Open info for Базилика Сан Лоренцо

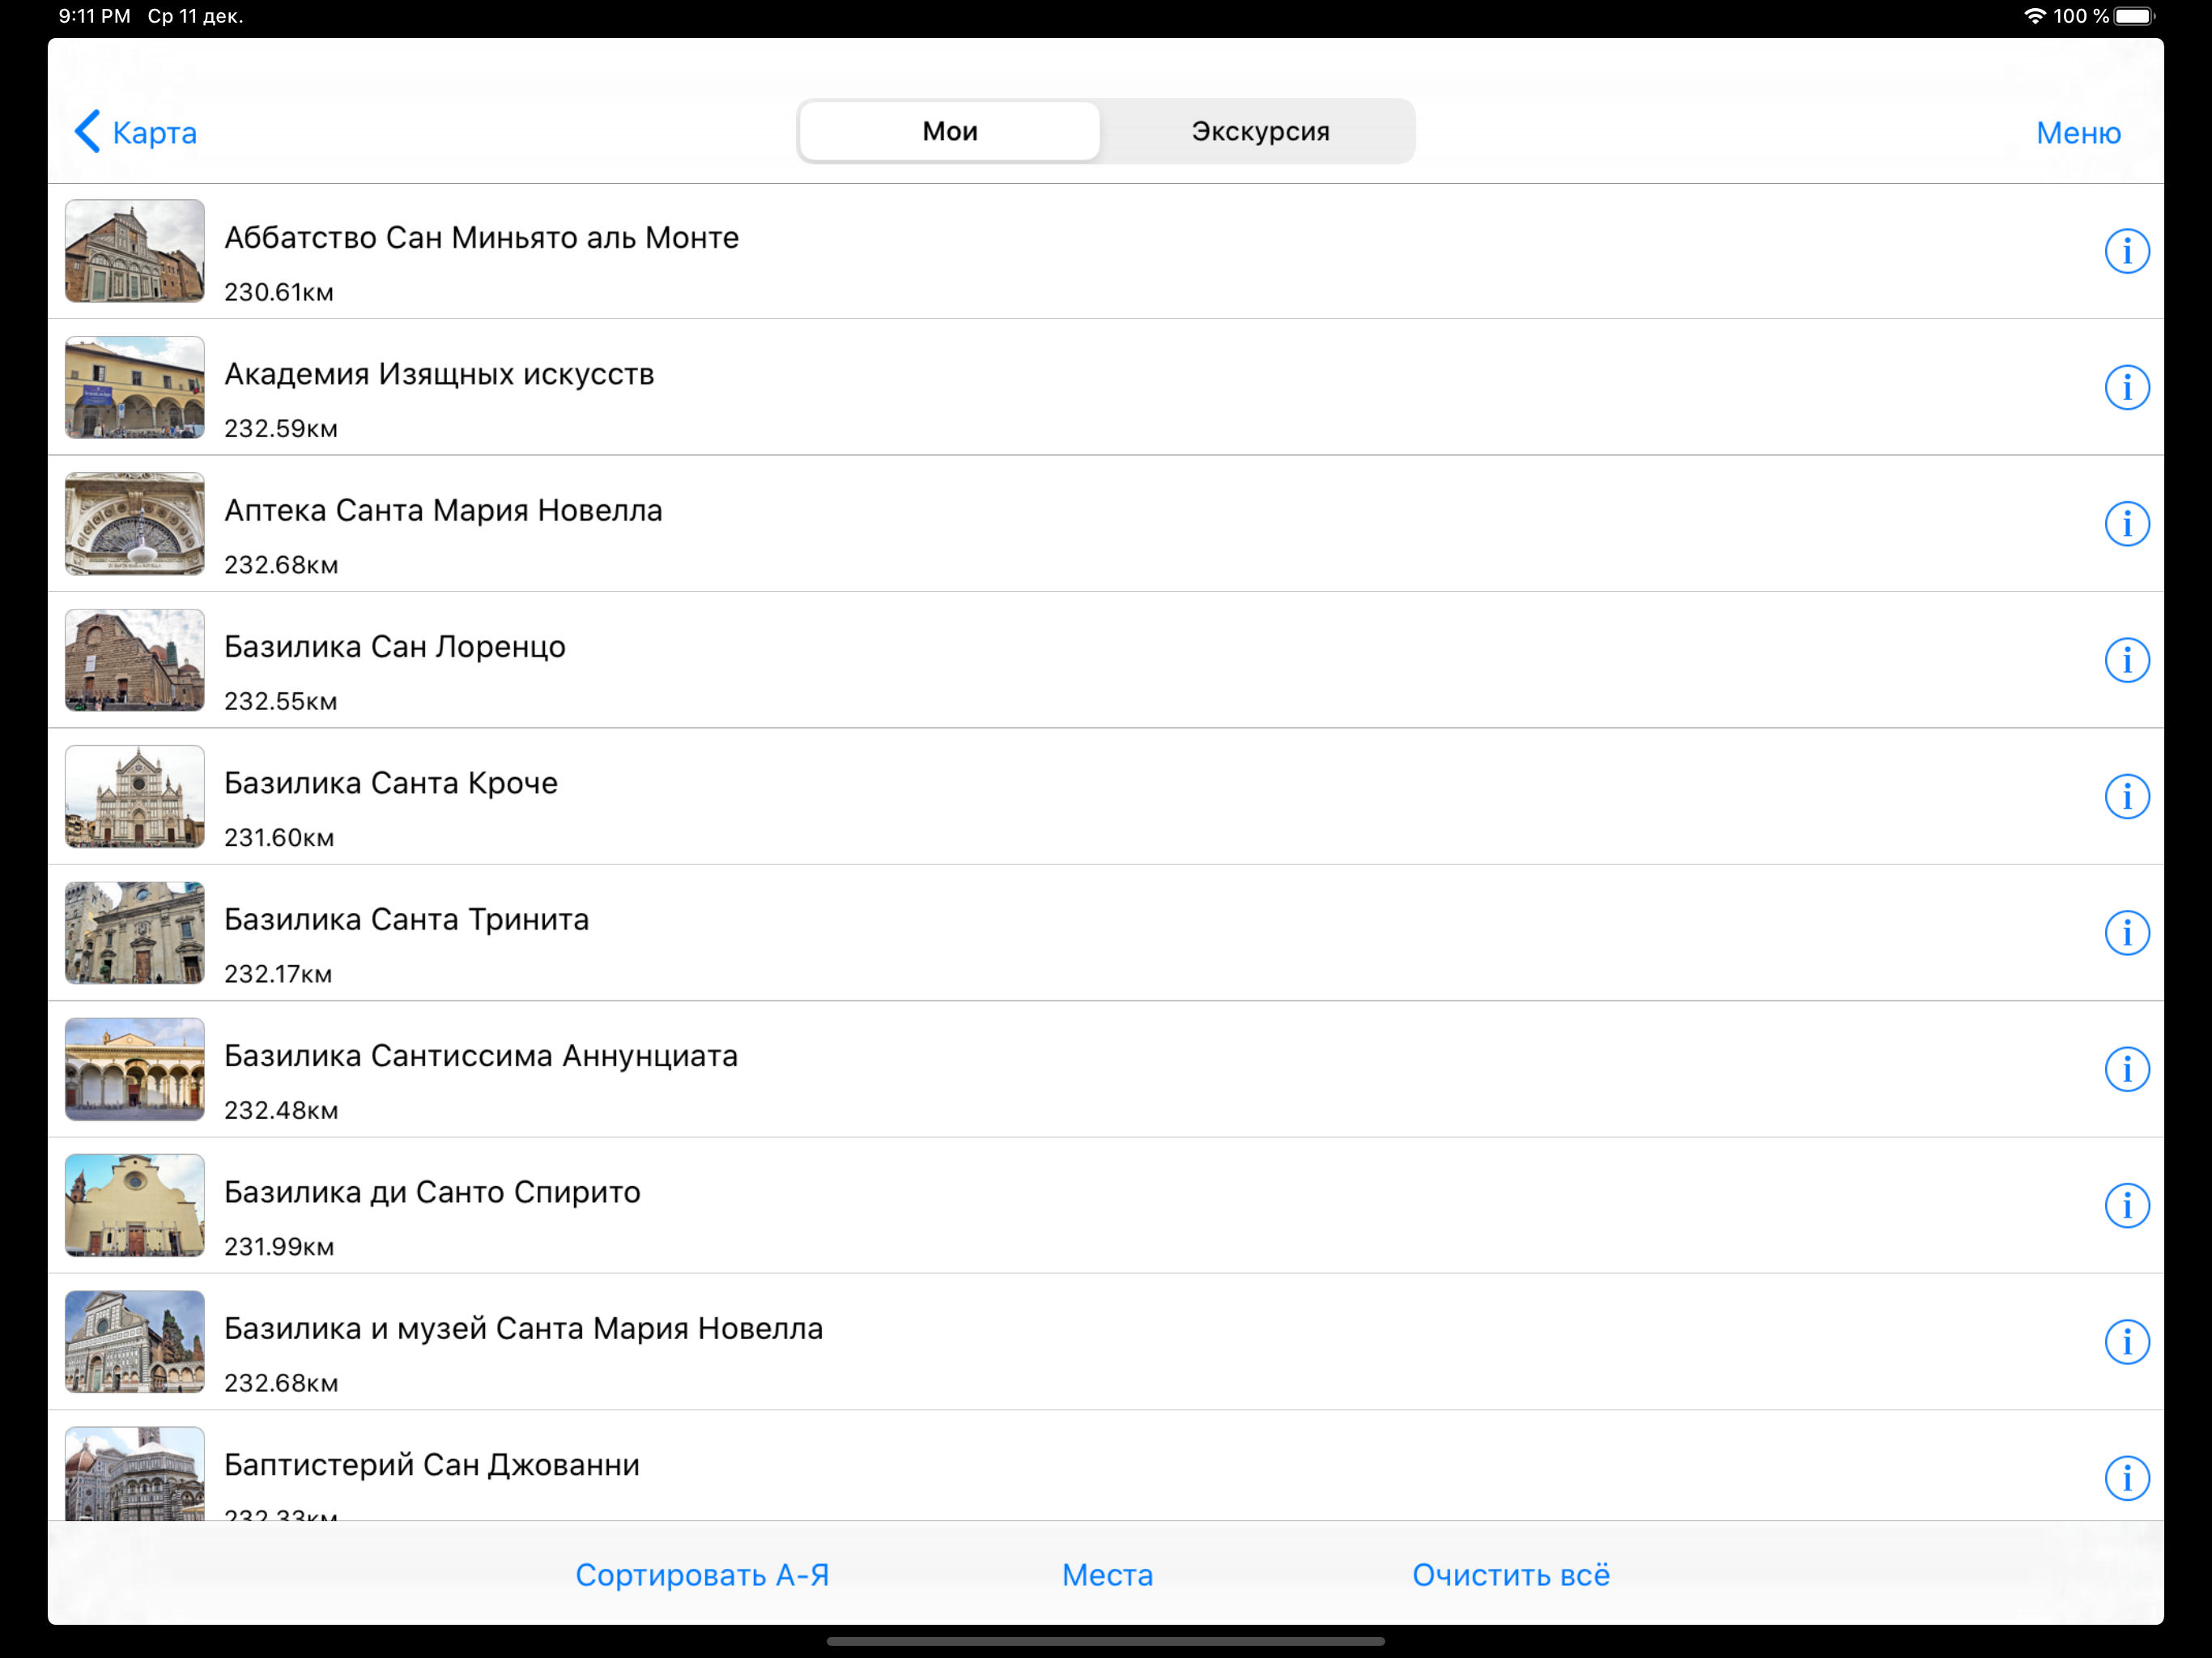tap(2126, 660)
